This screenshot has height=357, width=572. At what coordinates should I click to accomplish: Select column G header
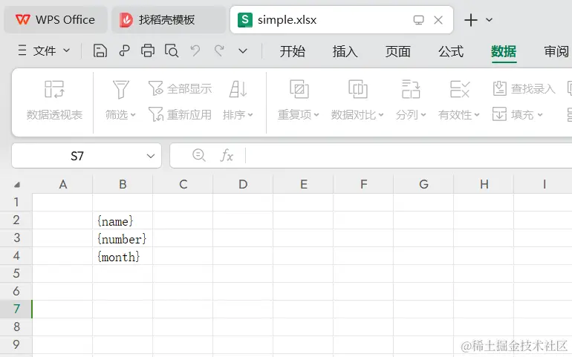[x=423, y=184]
